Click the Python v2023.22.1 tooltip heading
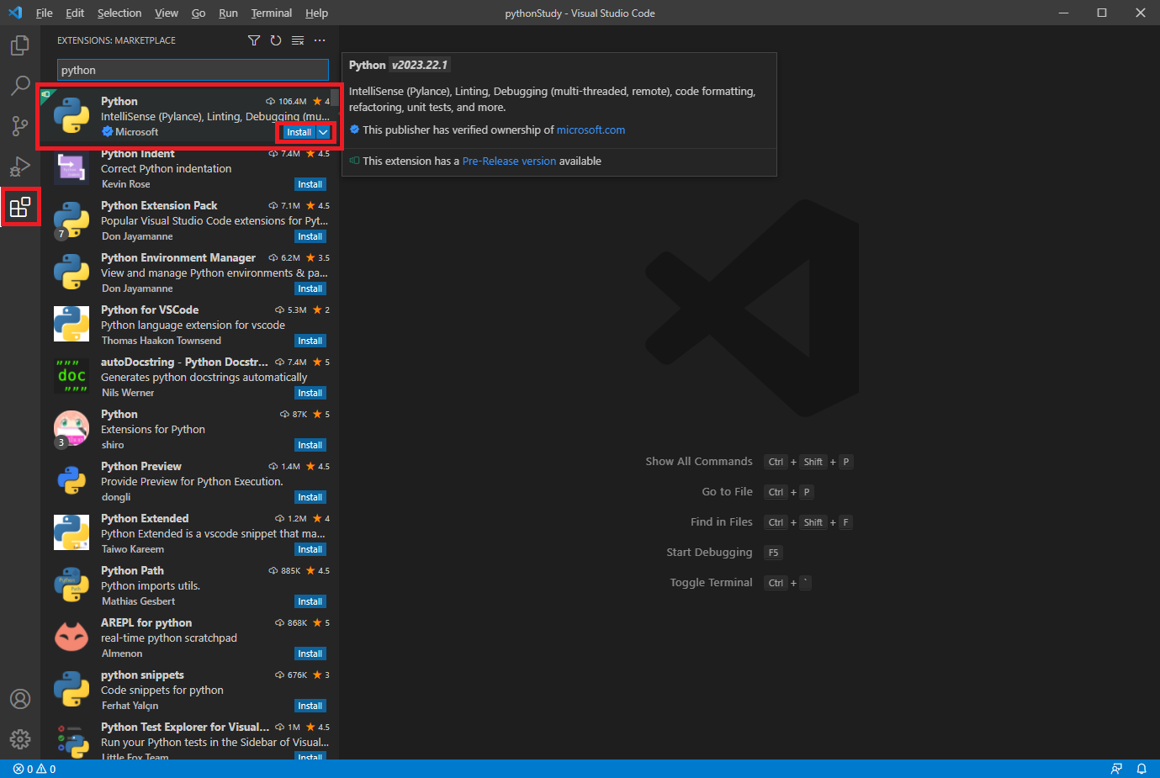The width and height of the screenshot is (1160, 778). (x=399, y=65)
